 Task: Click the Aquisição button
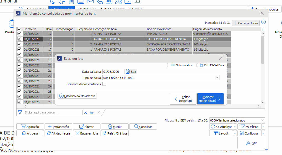(30, 127)
